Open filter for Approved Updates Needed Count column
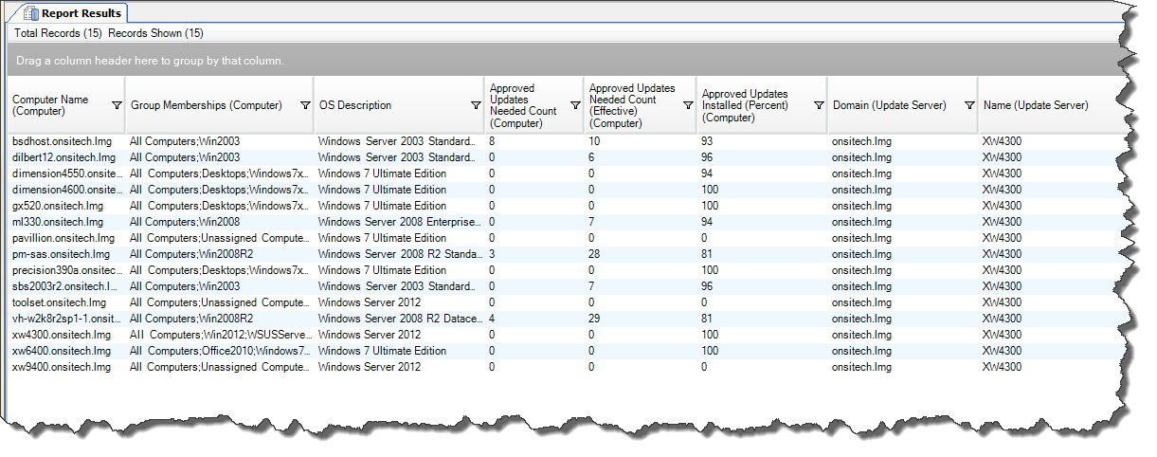The height and width of the screenshot is (457, 1157). (x=574, y=105)
